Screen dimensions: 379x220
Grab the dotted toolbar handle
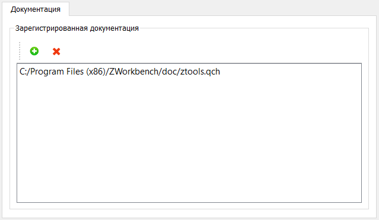coord(20,51)
